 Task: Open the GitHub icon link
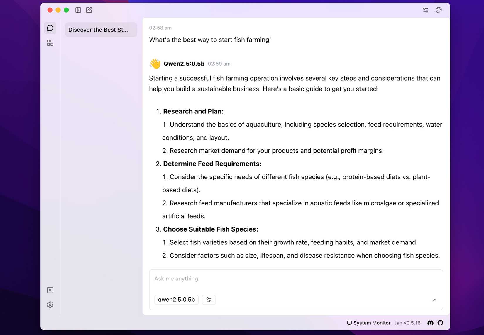point(440,323)
